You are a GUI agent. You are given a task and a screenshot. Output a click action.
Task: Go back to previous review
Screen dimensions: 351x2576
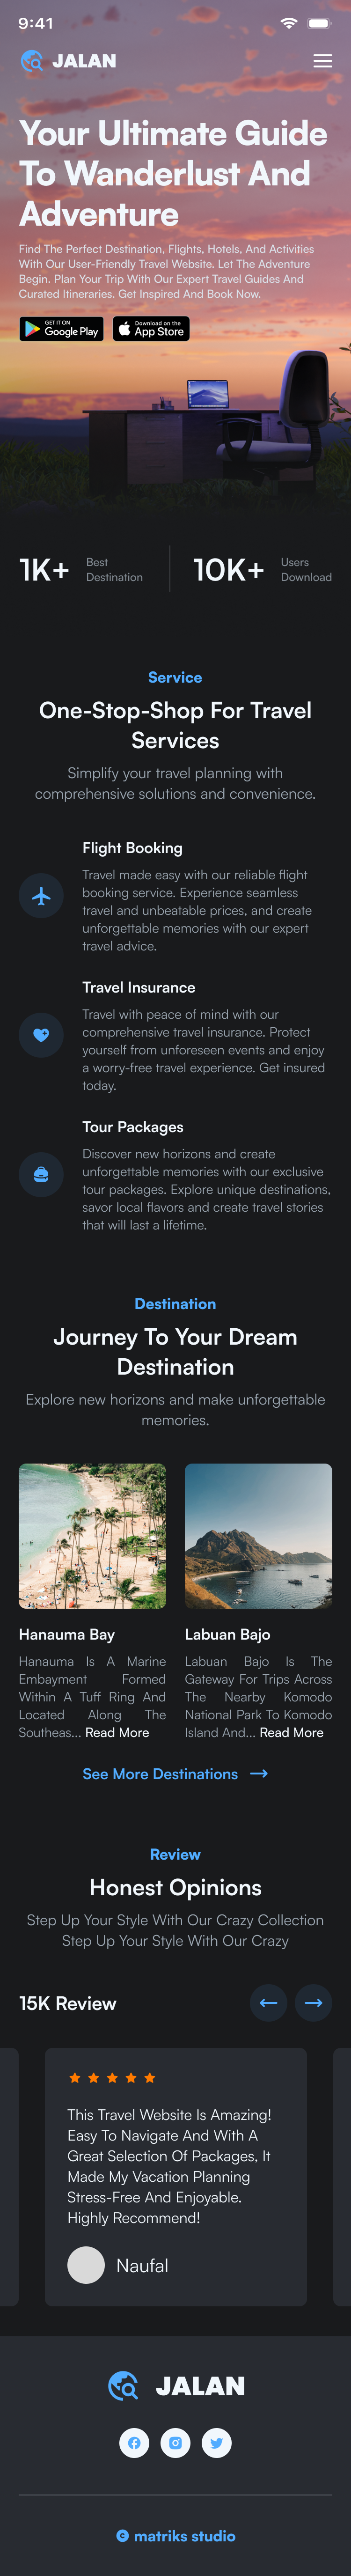tap(268, 2003)
